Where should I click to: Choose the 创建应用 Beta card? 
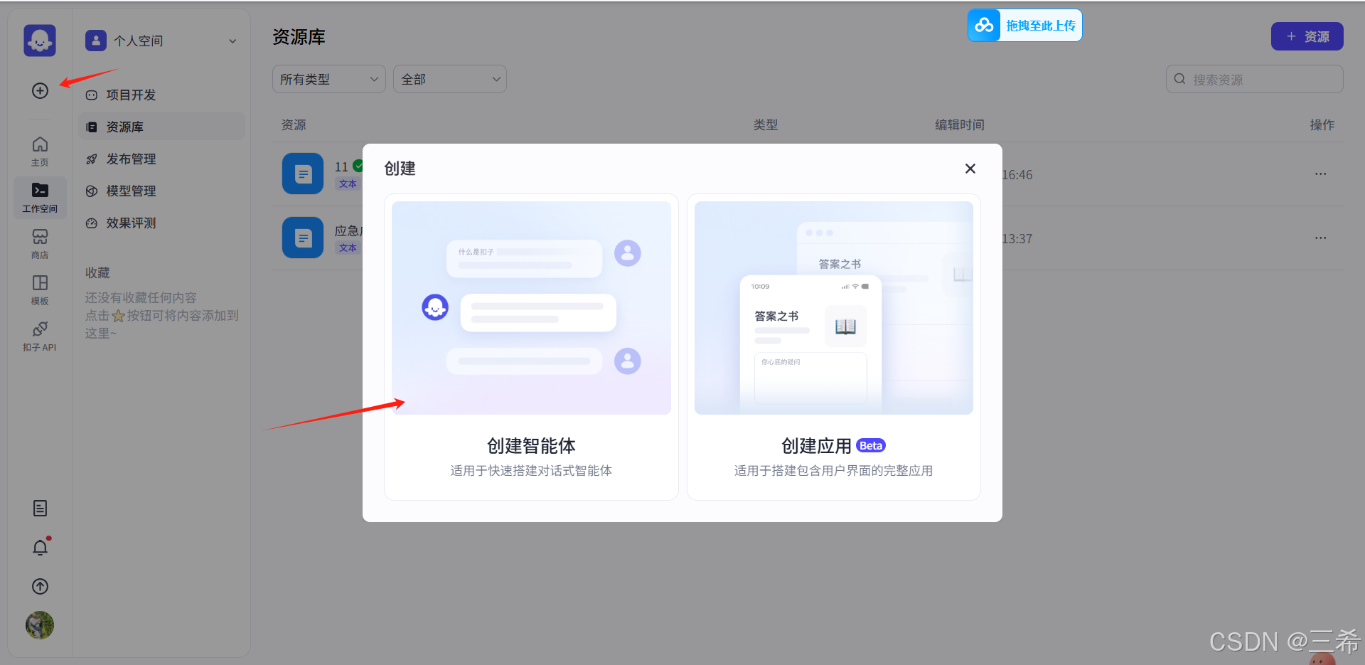pyautogui.click(x=834, y=347)
